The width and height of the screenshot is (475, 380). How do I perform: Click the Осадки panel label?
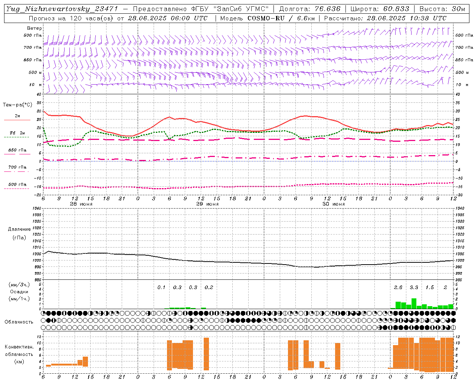coord(19,292)
